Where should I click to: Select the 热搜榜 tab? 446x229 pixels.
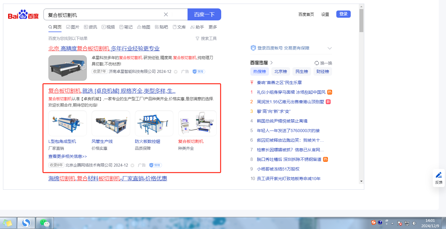click(x=260, y=71)
